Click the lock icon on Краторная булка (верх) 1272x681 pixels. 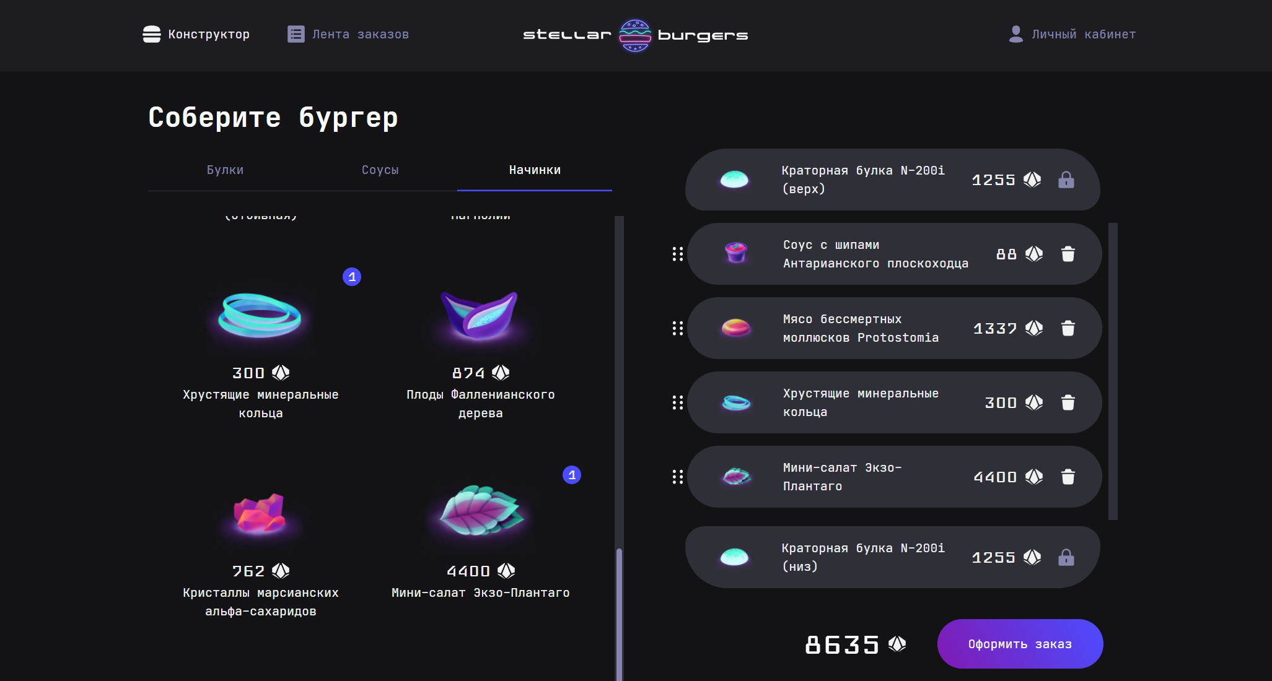(x=1066, y=180)
